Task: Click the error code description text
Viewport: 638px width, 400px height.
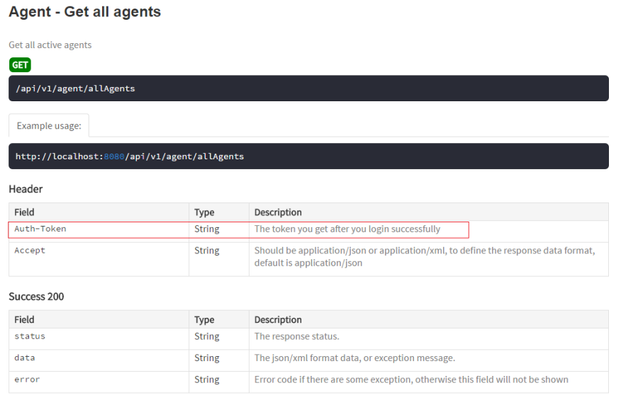Action: (x=411, y=379)
